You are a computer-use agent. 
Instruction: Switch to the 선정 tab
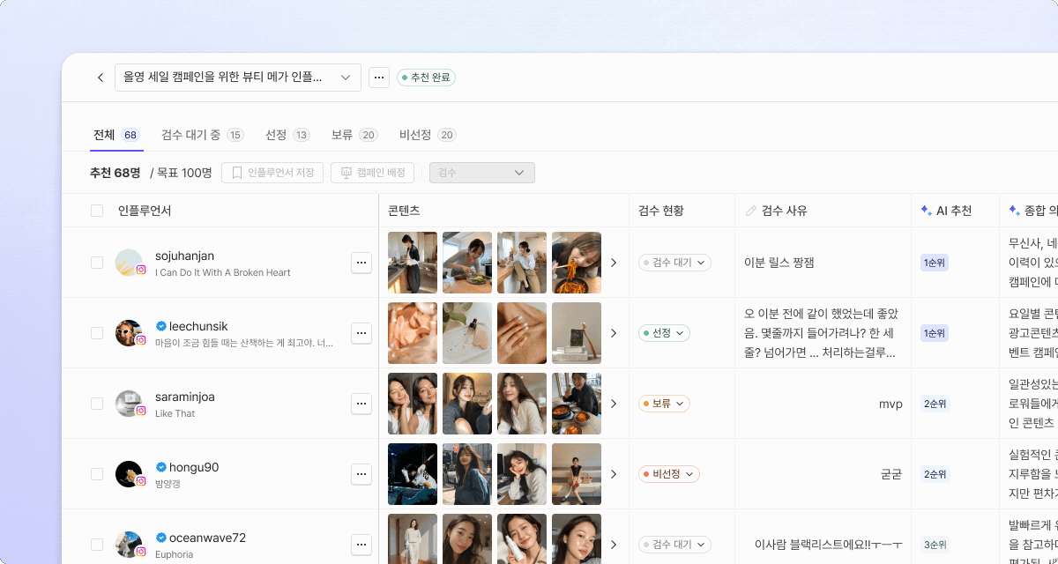coord(287,135)
